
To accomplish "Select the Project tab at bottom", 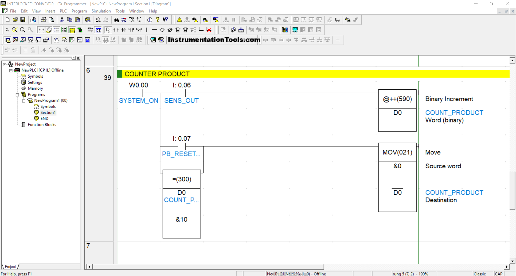I will click(10, 267).
